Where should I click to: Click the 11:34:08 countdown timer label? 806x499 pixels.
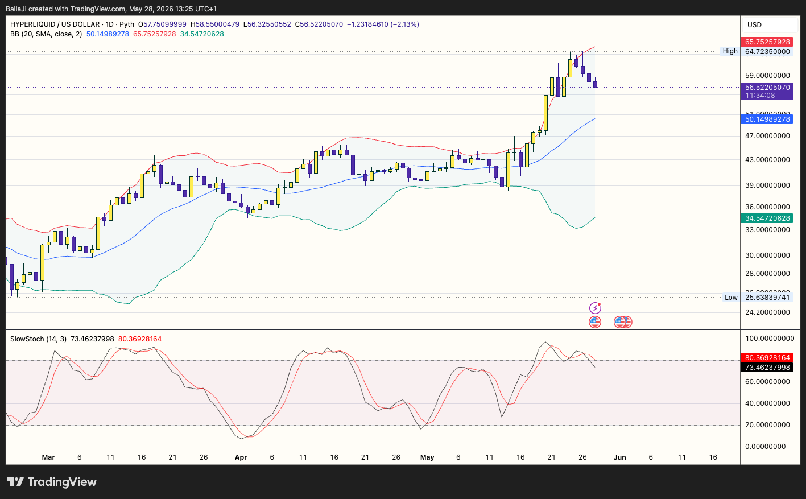coord(760,96)
